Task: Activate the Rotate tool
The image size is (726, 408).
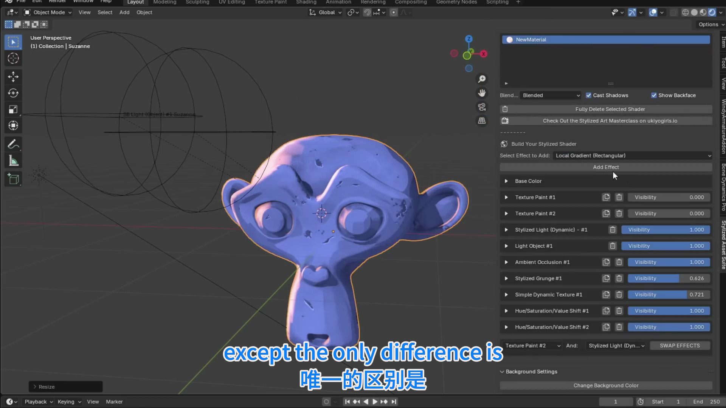Action: click(13, 93)
